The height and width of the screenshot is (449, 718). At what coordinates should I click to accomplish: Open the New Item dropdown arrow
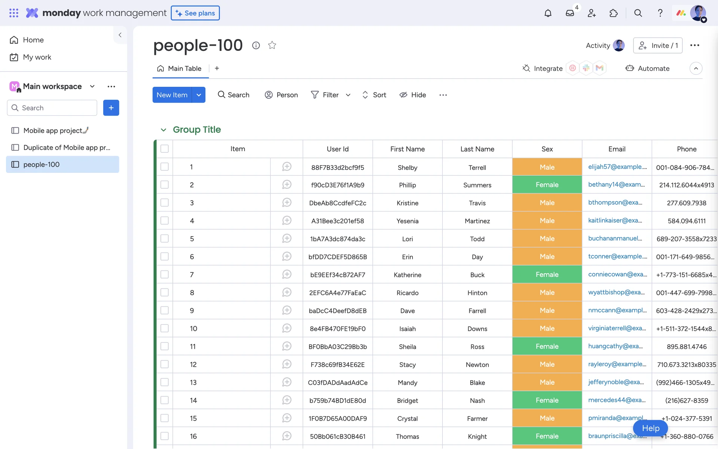pyautogui.click(x=199, y=95)
